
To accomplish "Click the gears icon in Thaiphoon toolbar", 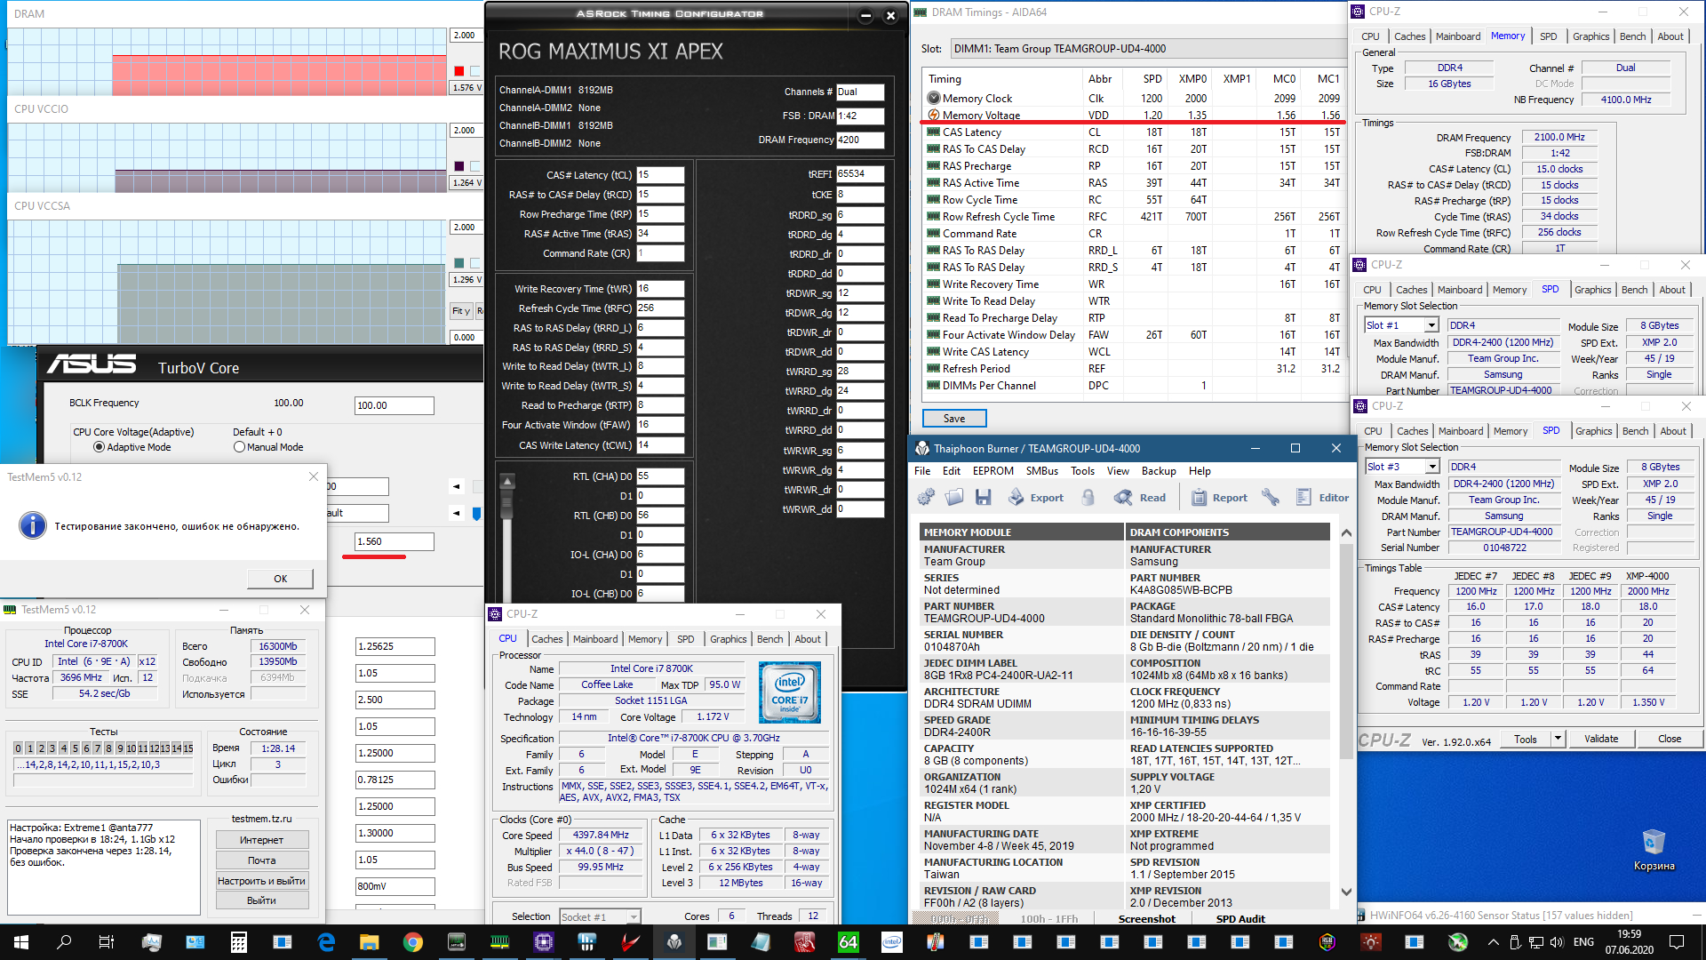I will coord(926,498).
